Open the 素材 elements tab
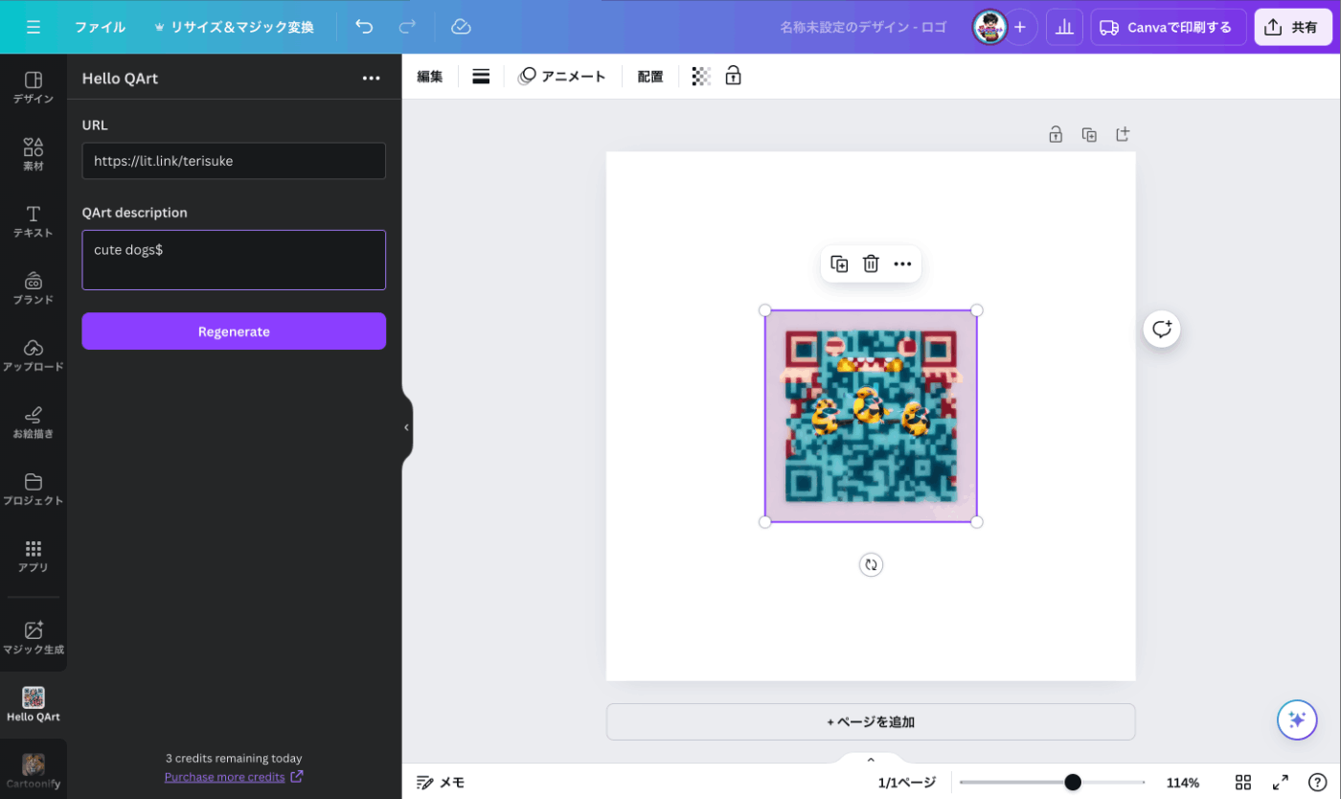Image resolution: width=1341 pixels, height=799 pixels. coord(34,154)
